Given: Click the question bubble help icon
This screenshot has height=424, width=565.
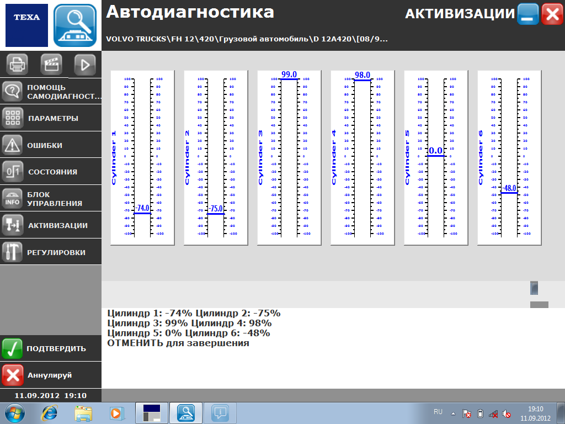Looking at the screenshot, I should [x=13, y=92].
